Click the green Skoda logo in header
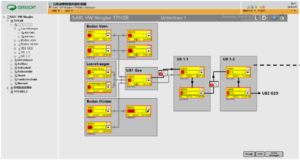The width and height of the screenshot is (300, 160). click(x=282, y=18)
